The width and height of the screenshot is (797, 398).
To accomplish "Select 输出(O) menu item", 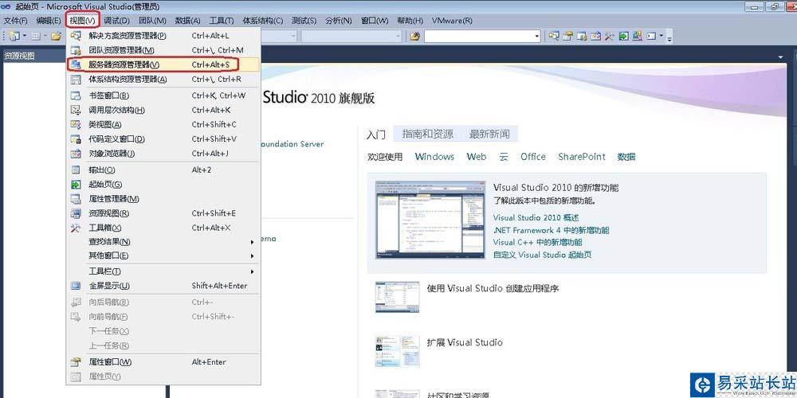I will pos(163,170).
